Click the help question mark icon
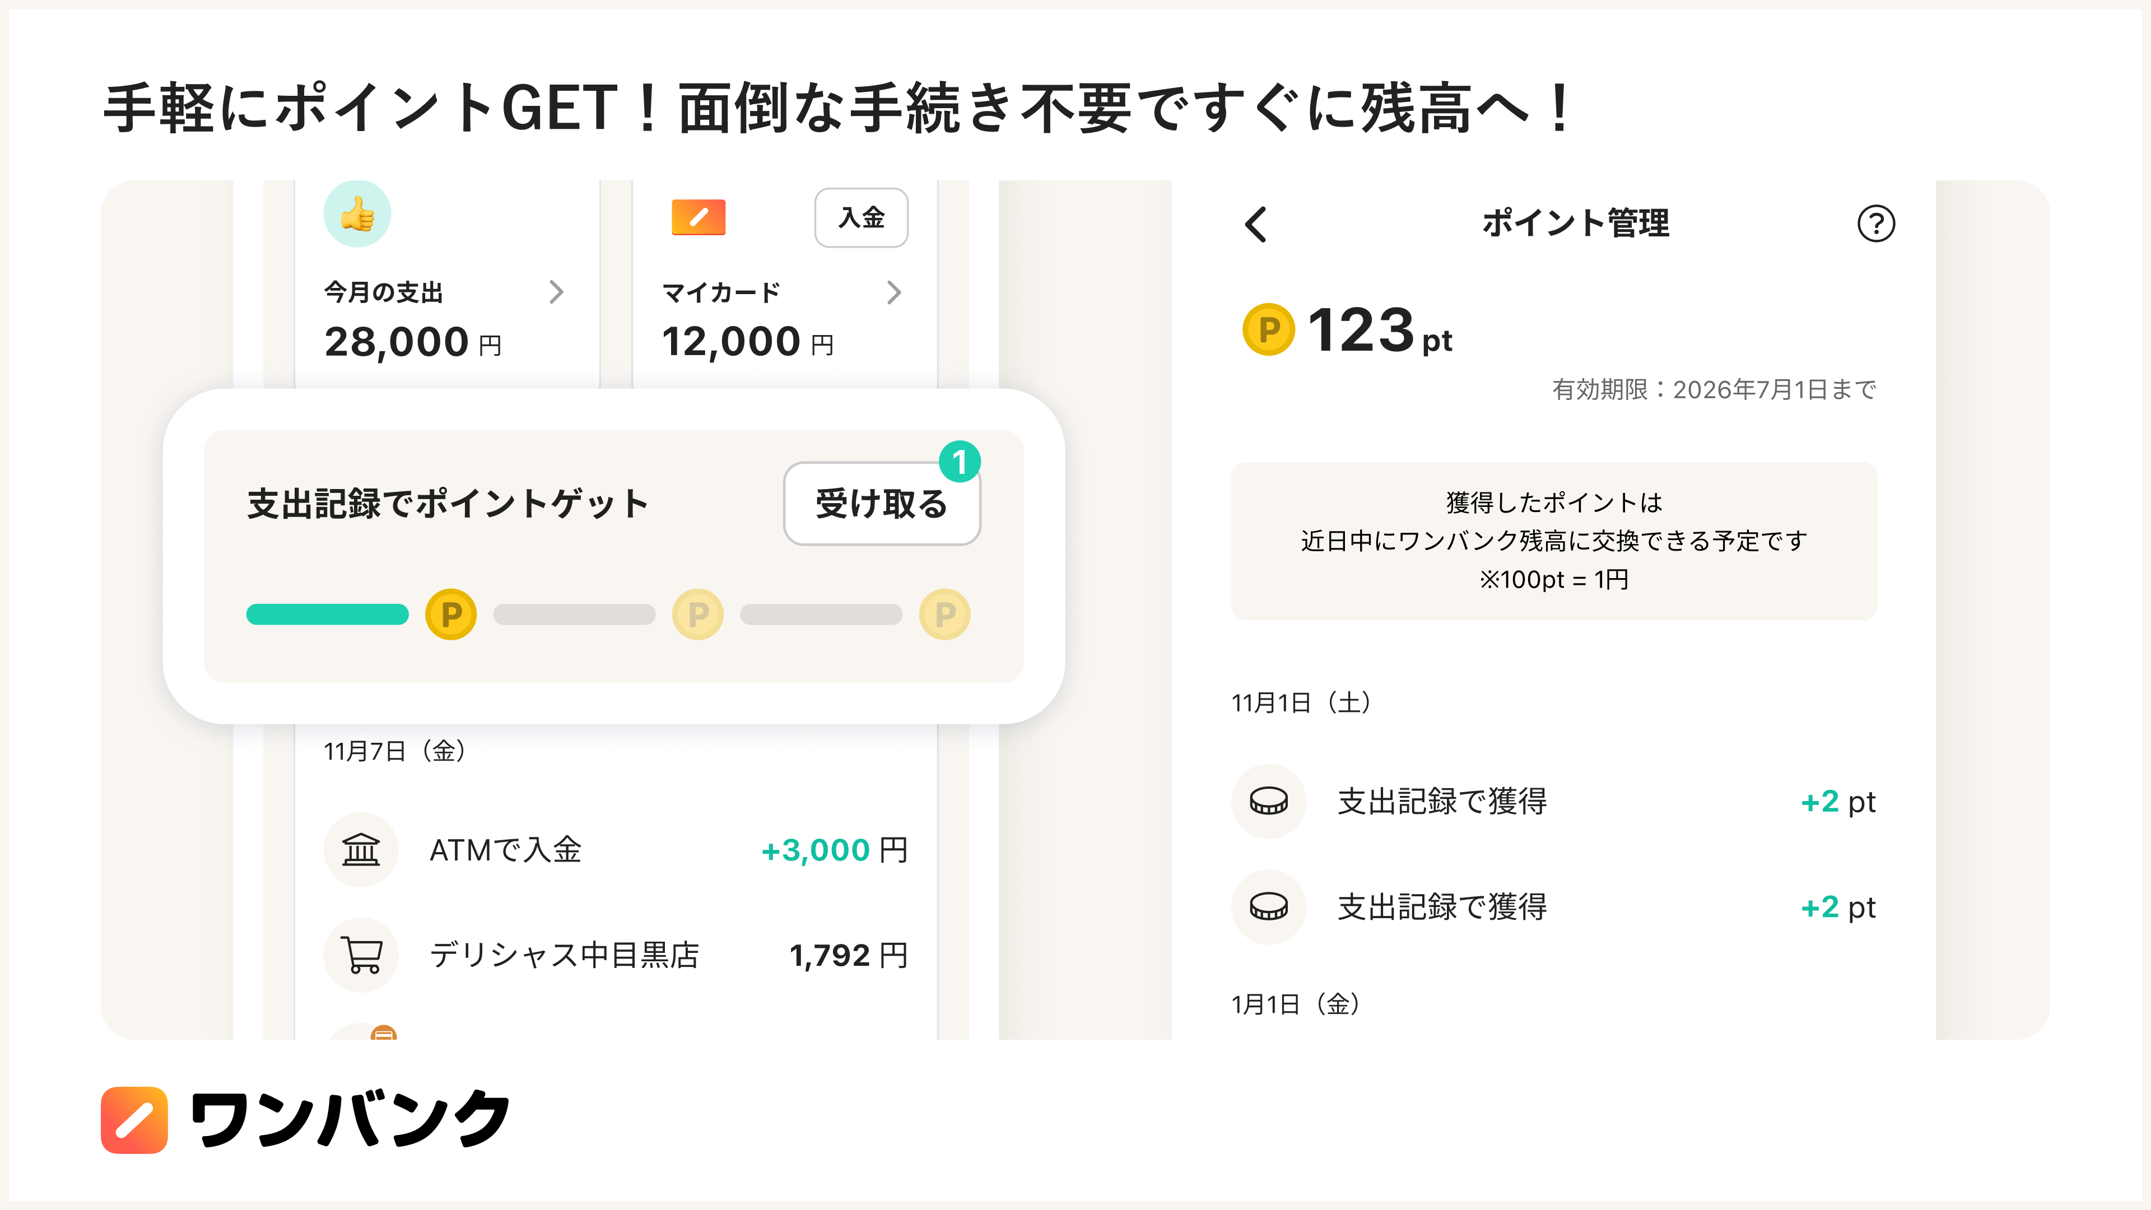The height and width of the screenshot is (1210, 2151). tap(1875, 224)
